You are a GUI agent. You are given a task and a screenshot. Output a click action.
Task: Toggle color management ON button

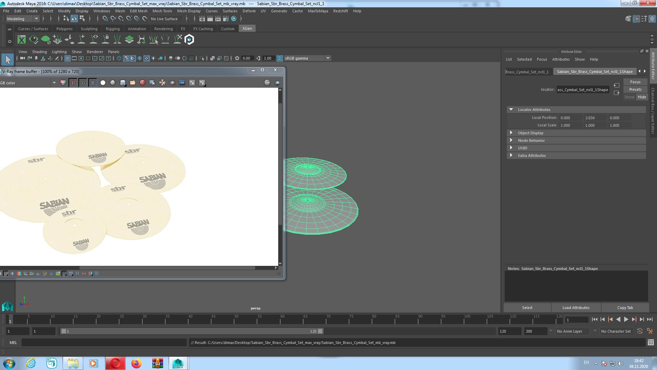(x=280, y=58)
